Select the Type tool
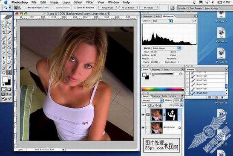The width and height of the screenshot is (233, 156). pos(9,58)
